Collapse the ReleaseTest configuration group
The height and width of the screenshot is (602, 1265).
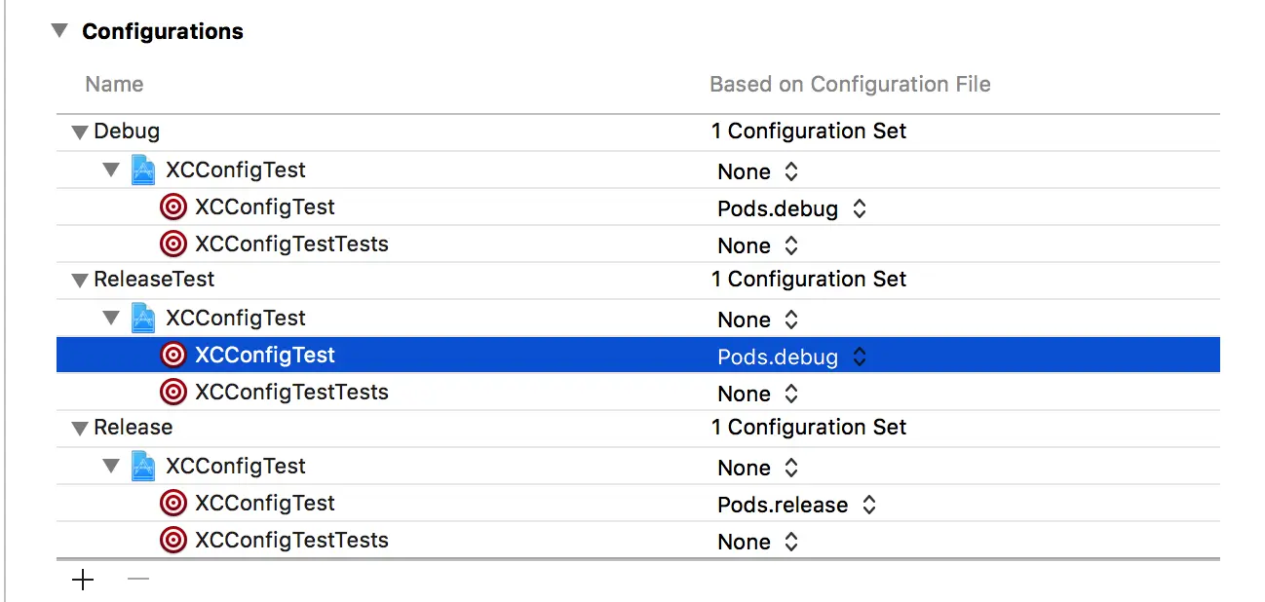pos(80,281)
